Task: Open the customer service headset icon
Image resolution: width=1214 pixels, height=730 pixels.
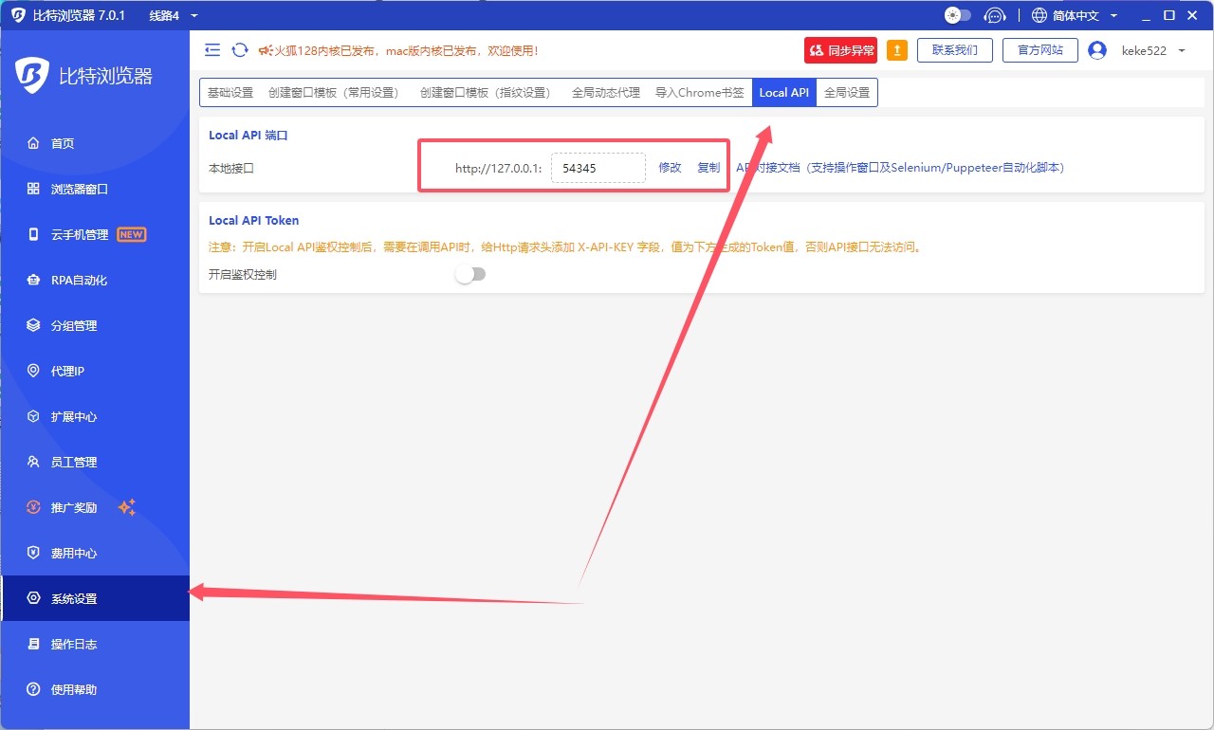Action: coord(994,15)
